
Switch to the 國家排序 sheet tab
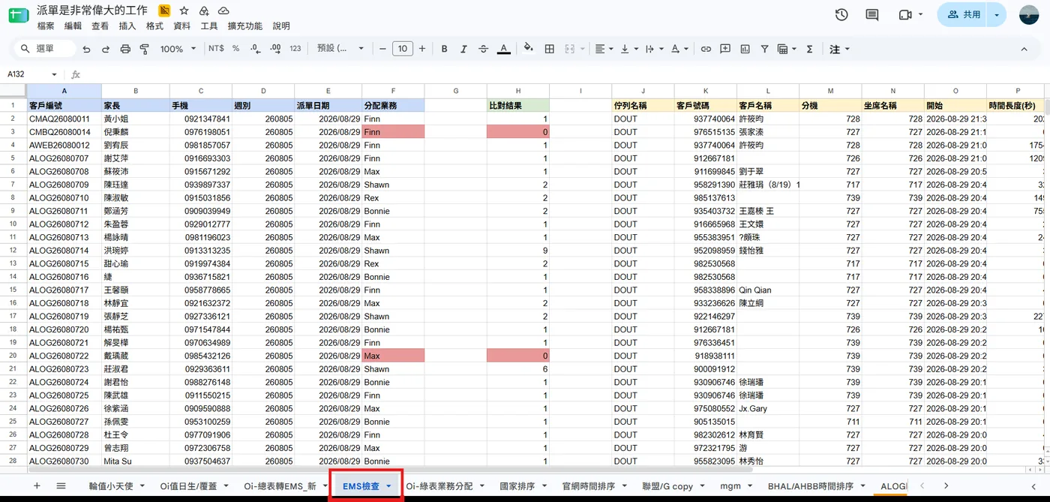(x=517, y=486)
